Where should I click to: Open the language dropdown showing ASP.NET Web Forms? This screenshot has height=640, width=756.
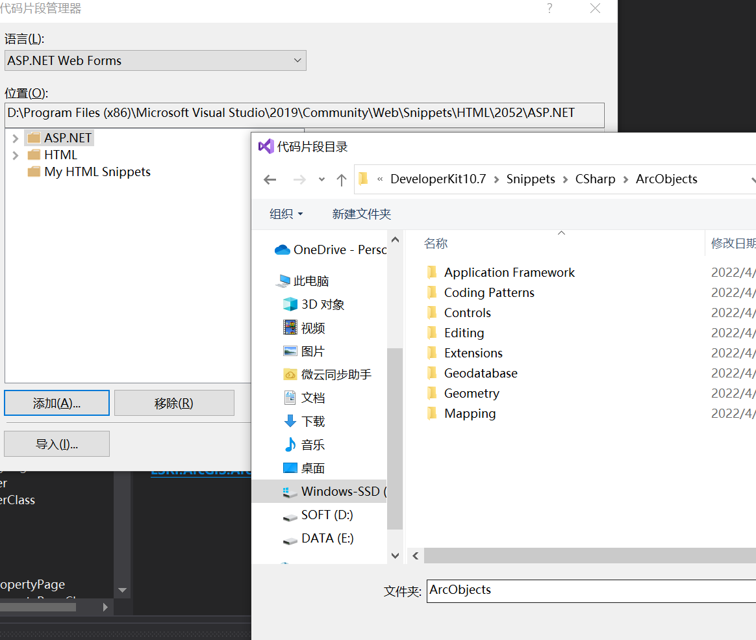tap(155, 61)
